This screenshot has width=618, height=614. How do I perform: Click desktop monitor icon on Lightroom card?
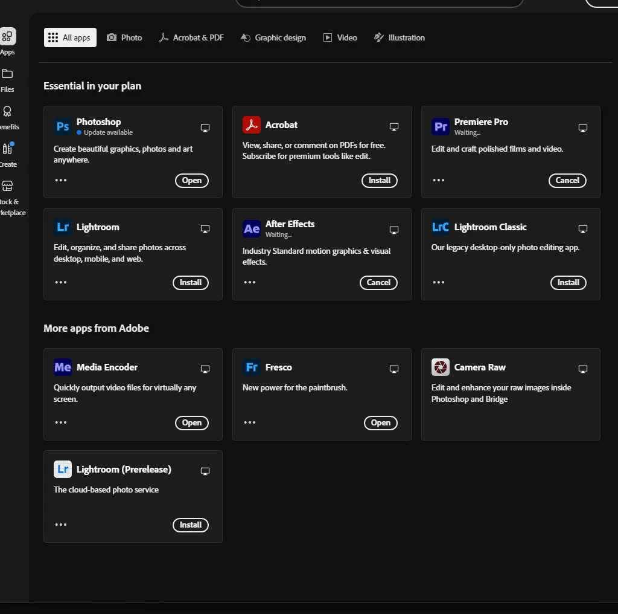point(205,229)
